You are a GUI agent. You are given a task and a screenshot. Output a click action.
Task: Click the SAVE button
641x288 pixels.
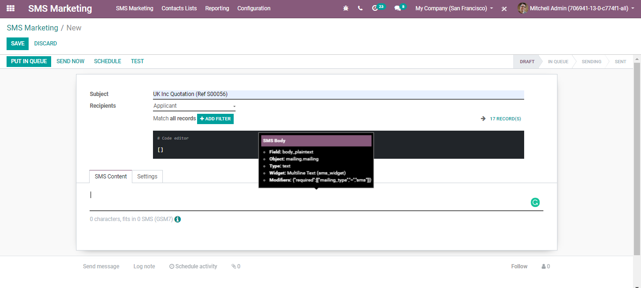point(17,44)
